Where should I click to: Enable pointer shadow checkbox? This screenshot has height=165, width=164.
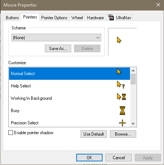coord(11,132)
